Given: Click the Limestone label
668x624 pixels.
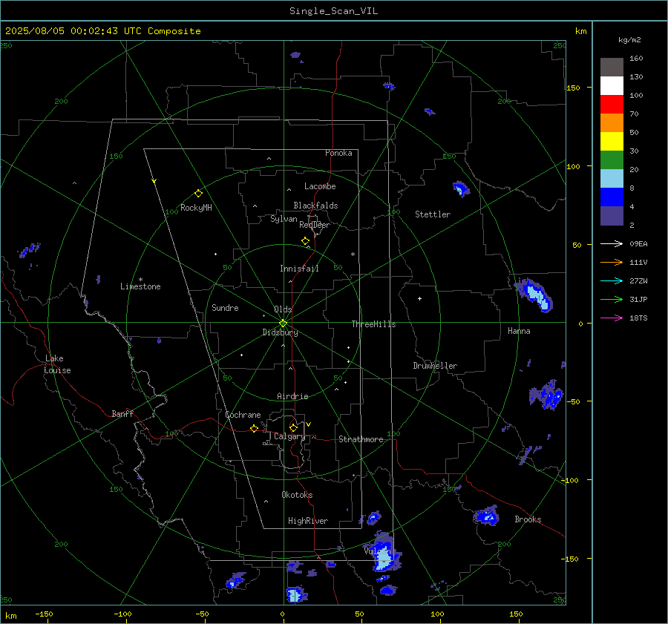Looking at the screenshot, I should click(140, 286).
